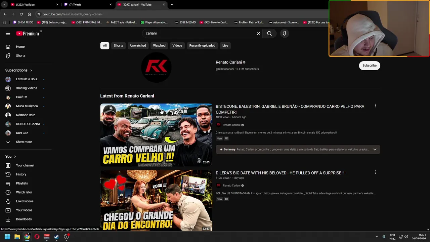Open more options for BISTECONE video
This screenshot has width=430, height=242.
(376, 106)
